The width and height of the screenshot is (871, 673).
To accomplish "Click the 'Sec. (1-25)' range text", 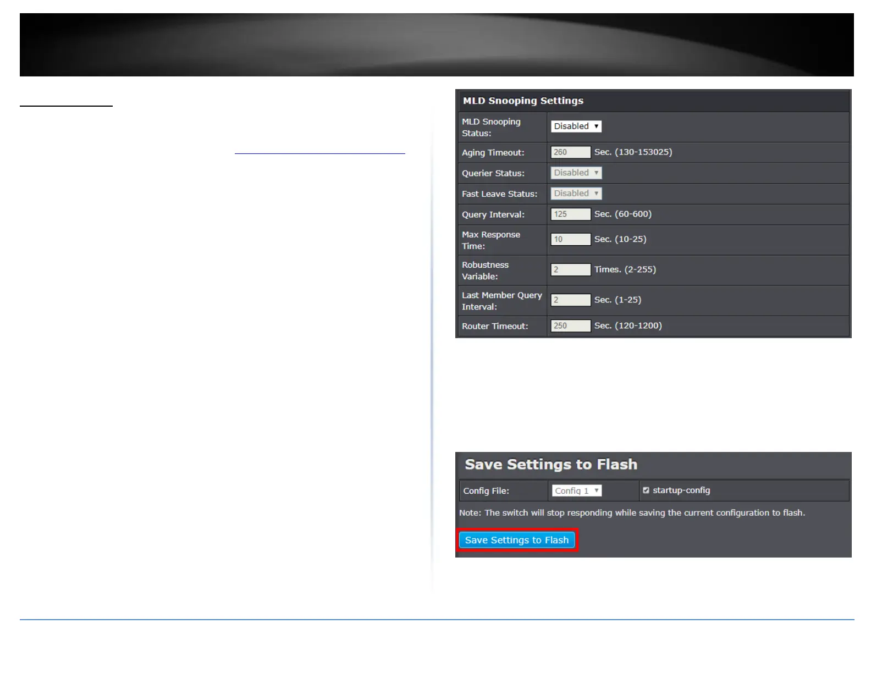I will (618, 300).
